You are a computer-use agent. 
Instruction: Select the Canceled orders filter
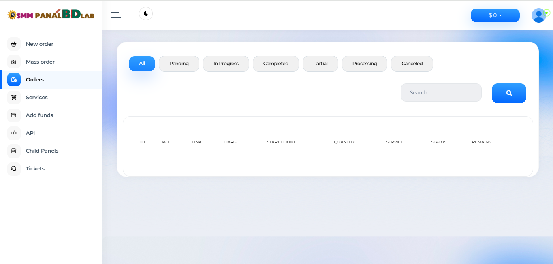coord(412,64)
